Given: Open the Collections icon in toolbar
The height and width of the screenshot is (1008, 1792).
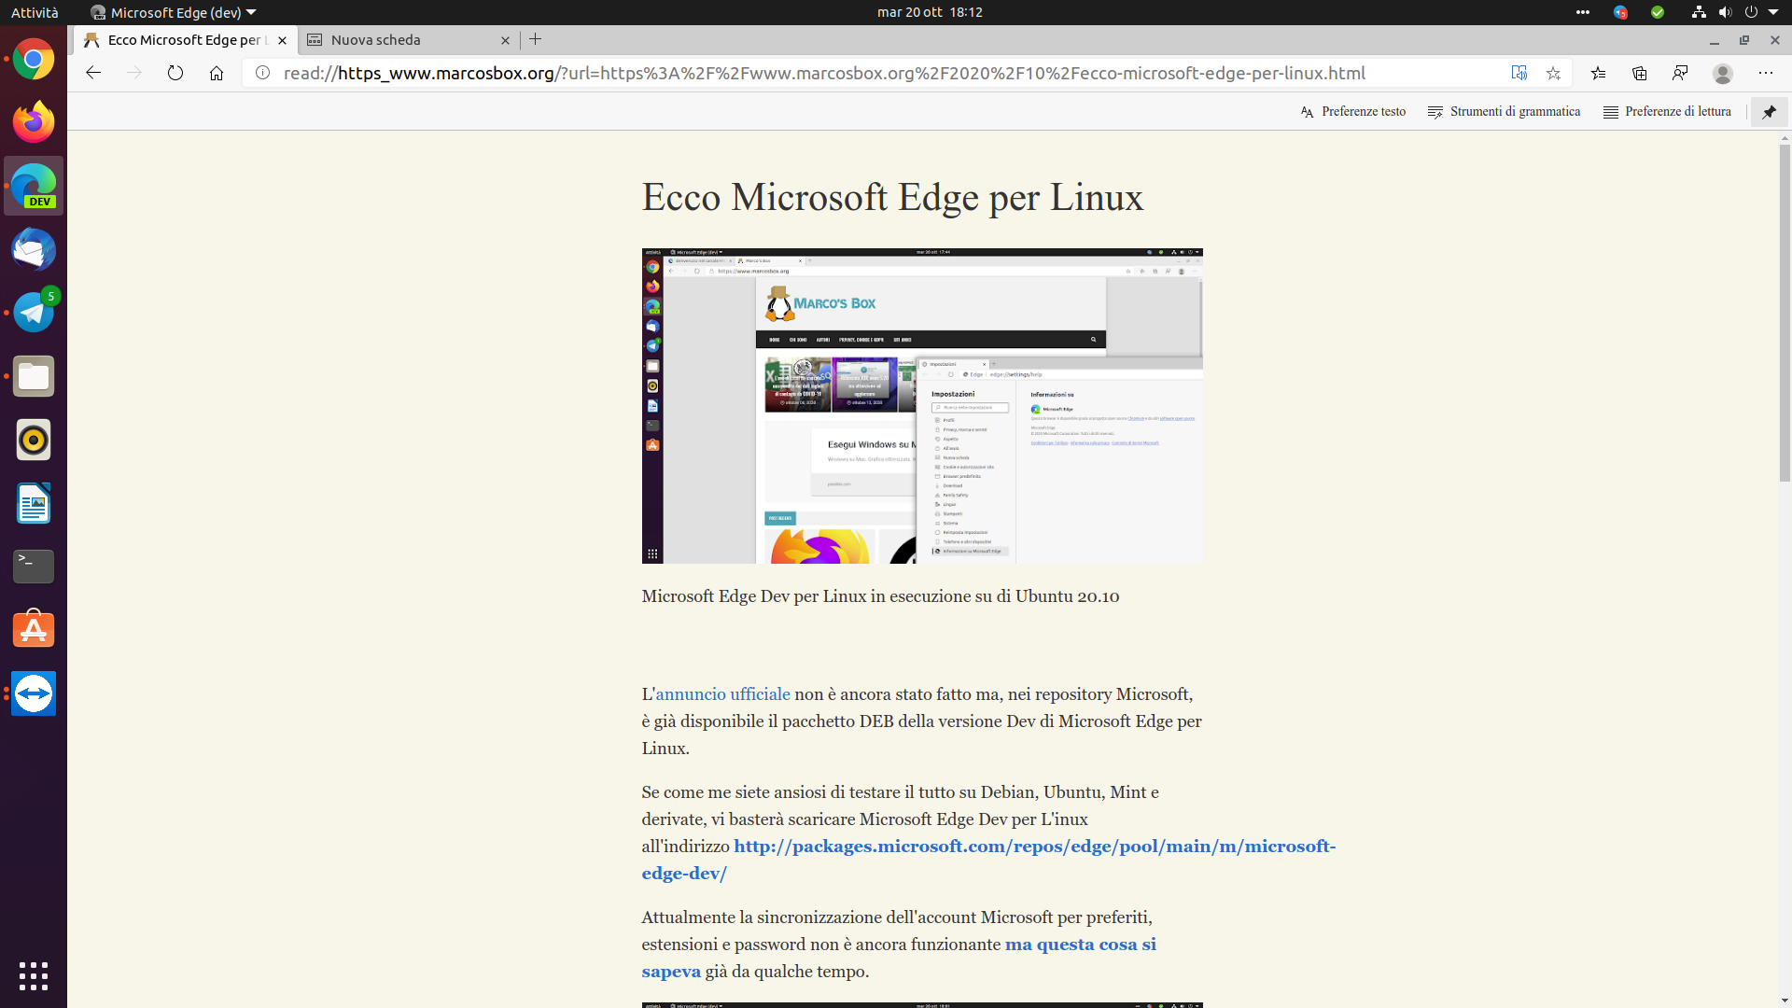Looking at the screenshot, I should pyautogui.click(x=1639, y=73).
